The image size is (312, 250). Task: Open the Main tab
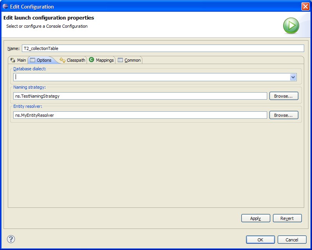[18, 60]
